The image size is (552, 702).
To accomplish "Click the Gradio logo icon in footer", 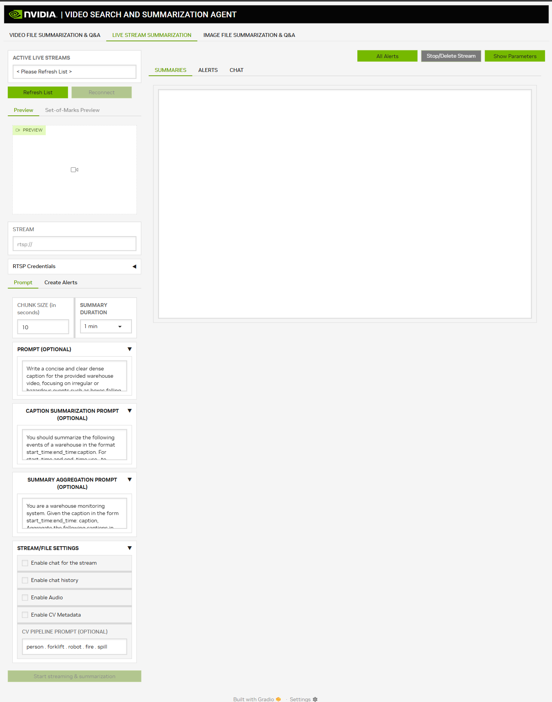I will coord(278,699).
